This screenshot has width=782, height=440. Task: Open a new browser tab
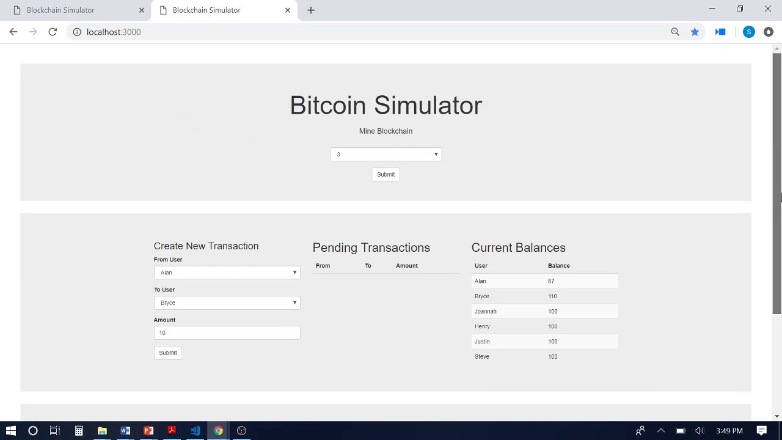[x=311, y=10]
